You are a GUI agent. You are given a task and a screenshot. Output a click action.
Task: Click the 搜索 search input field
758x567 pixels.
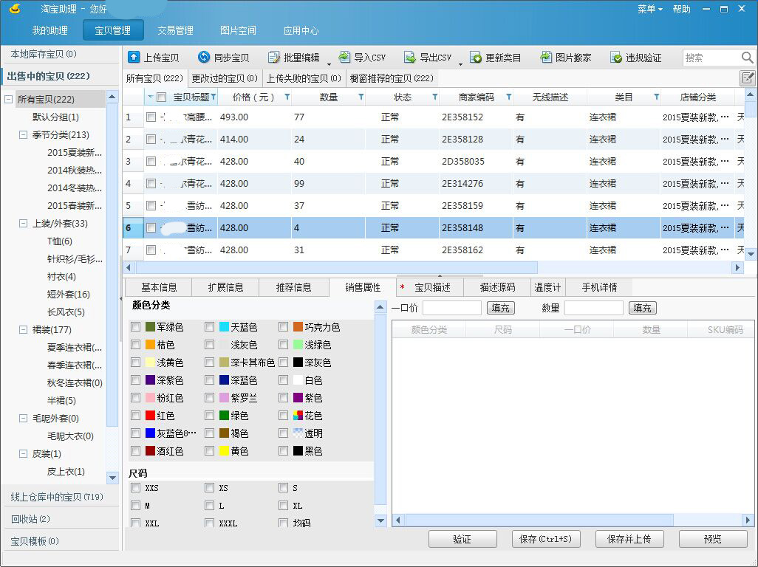click(x=711, y=58)
